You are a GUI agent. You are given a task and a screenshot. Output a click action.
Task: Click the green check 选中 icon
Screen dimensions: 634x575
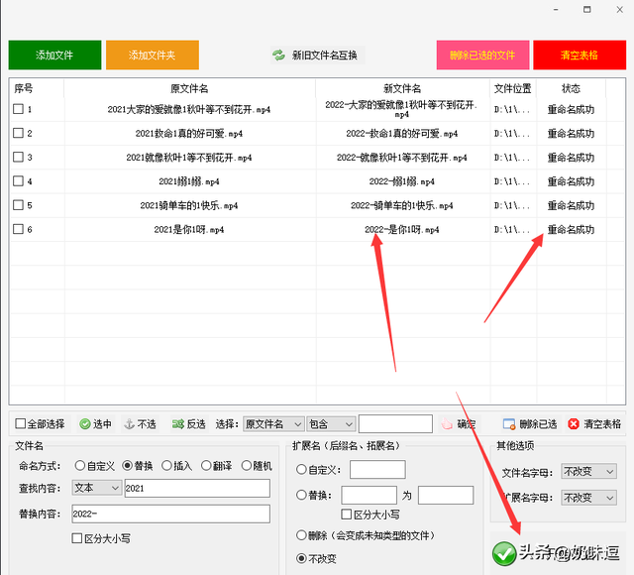coord(85,424)
